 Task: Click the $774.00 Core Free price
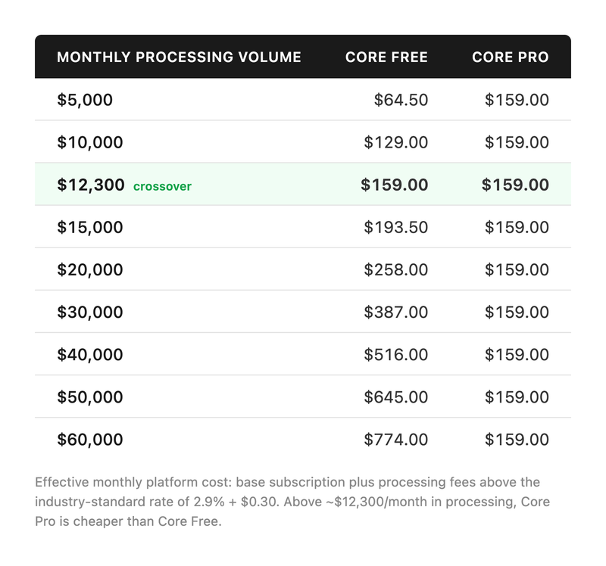(x=395, y=439)
